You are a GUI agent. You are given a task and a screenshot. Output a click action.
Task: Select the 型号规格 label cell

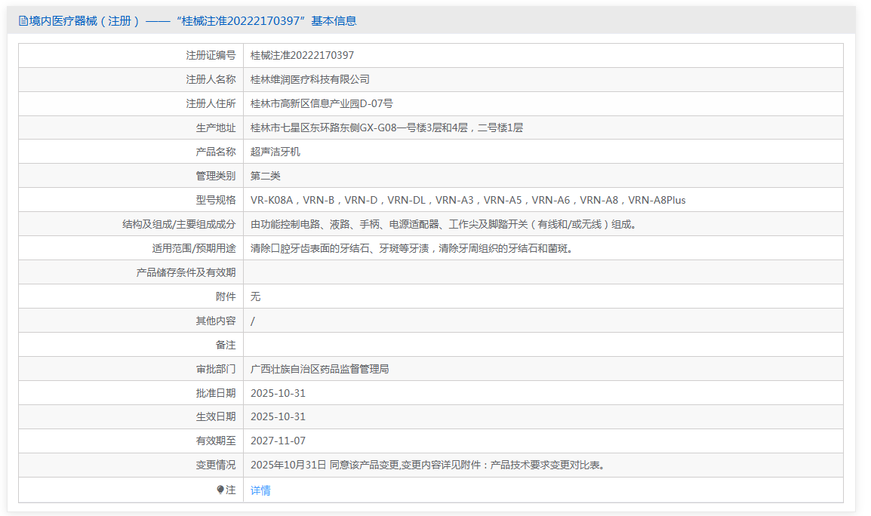pos(131,200)
